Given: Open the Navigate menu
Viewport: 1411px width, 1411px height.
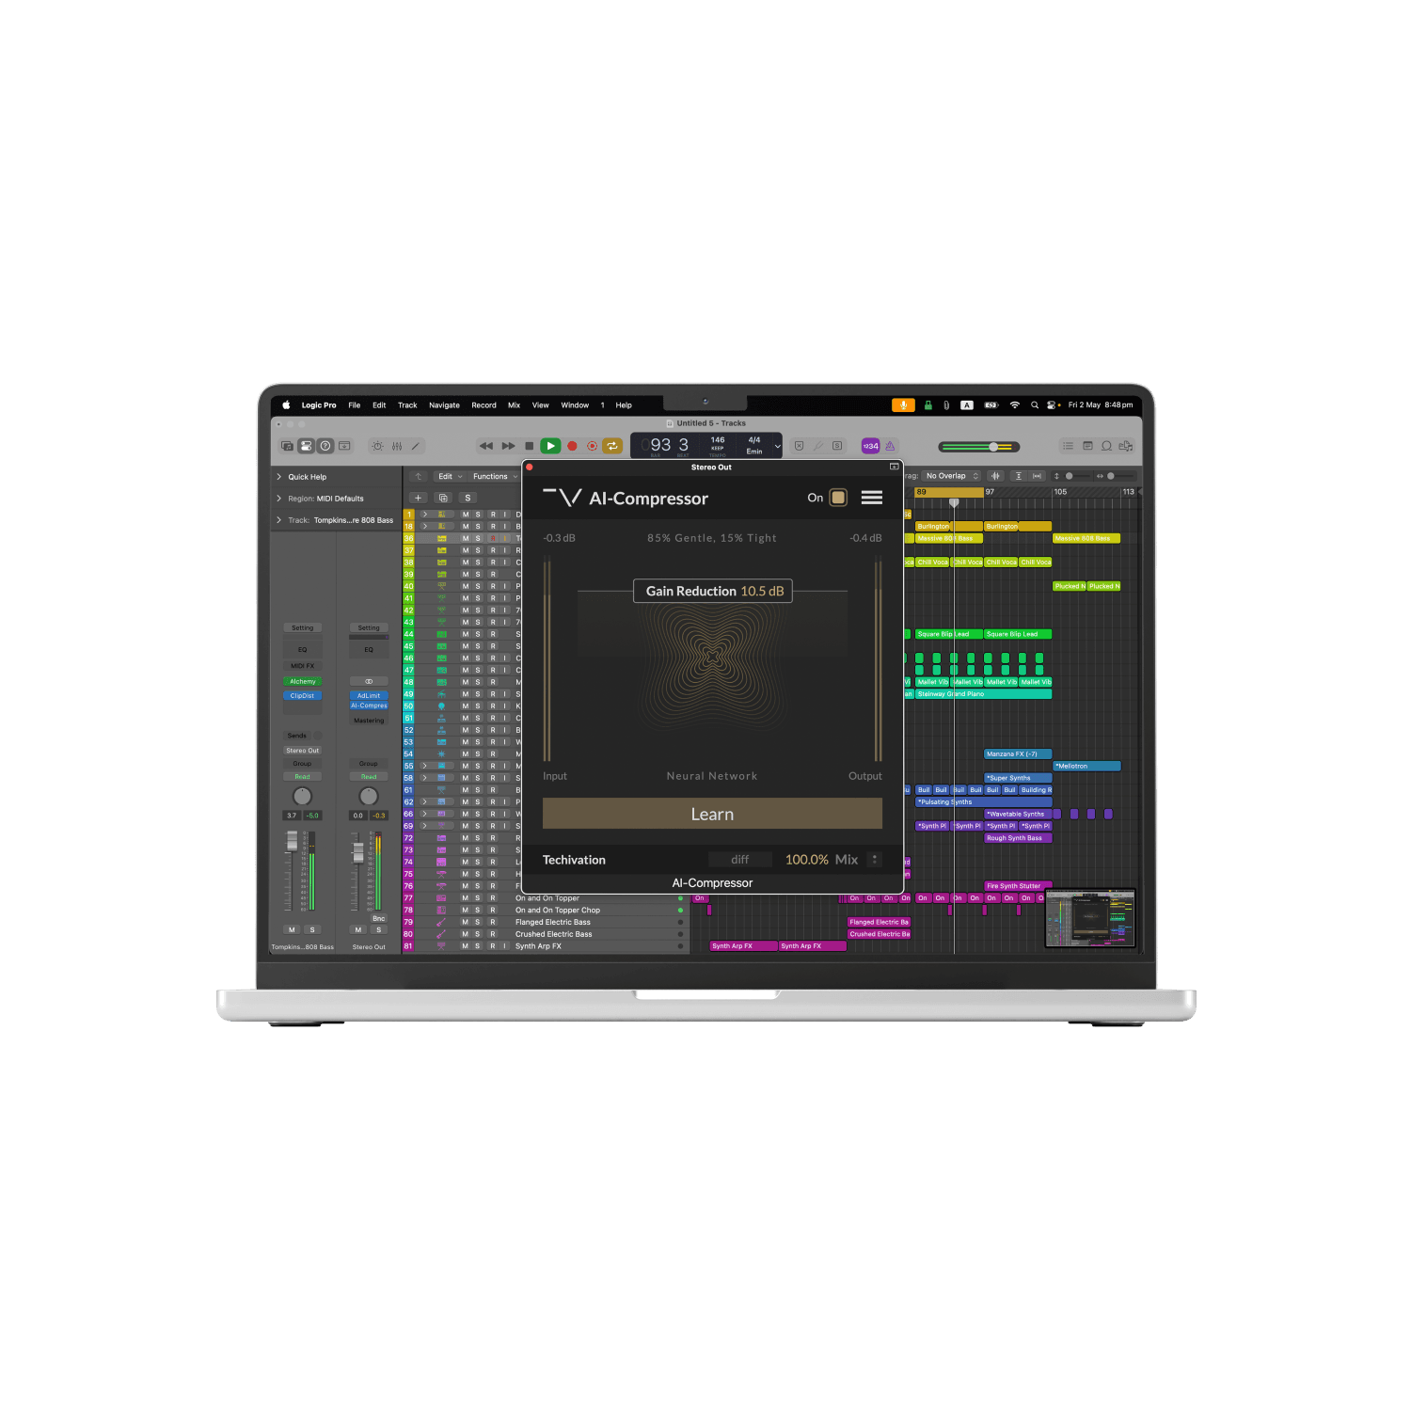Looking at the screenshot, I should [444, 404].
